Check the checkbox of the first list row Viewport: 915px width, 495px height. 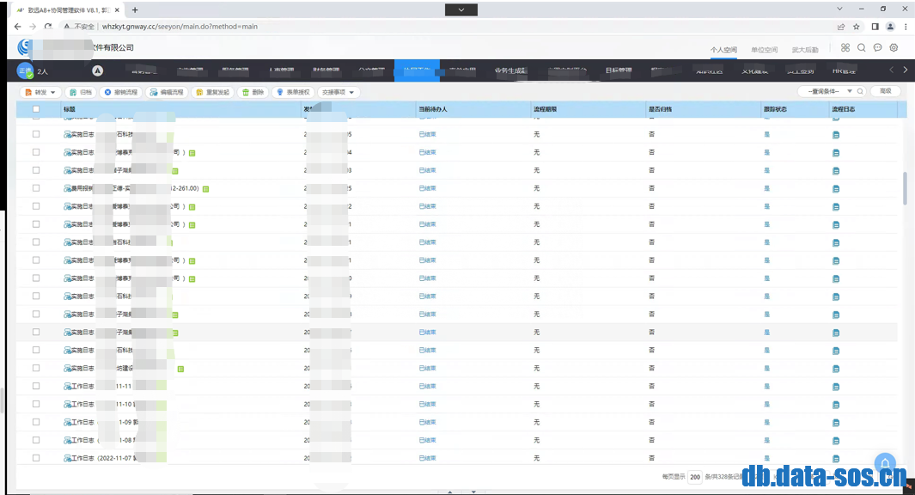point(34,134)
